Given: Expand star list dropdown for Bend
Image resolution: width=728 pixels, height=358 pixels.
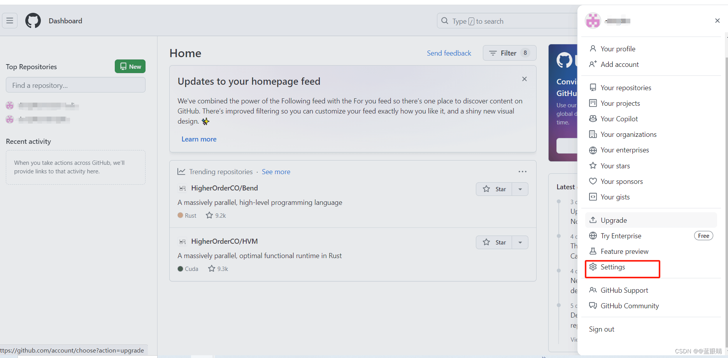Looking at the screenshot, I should tap(520, 189).
